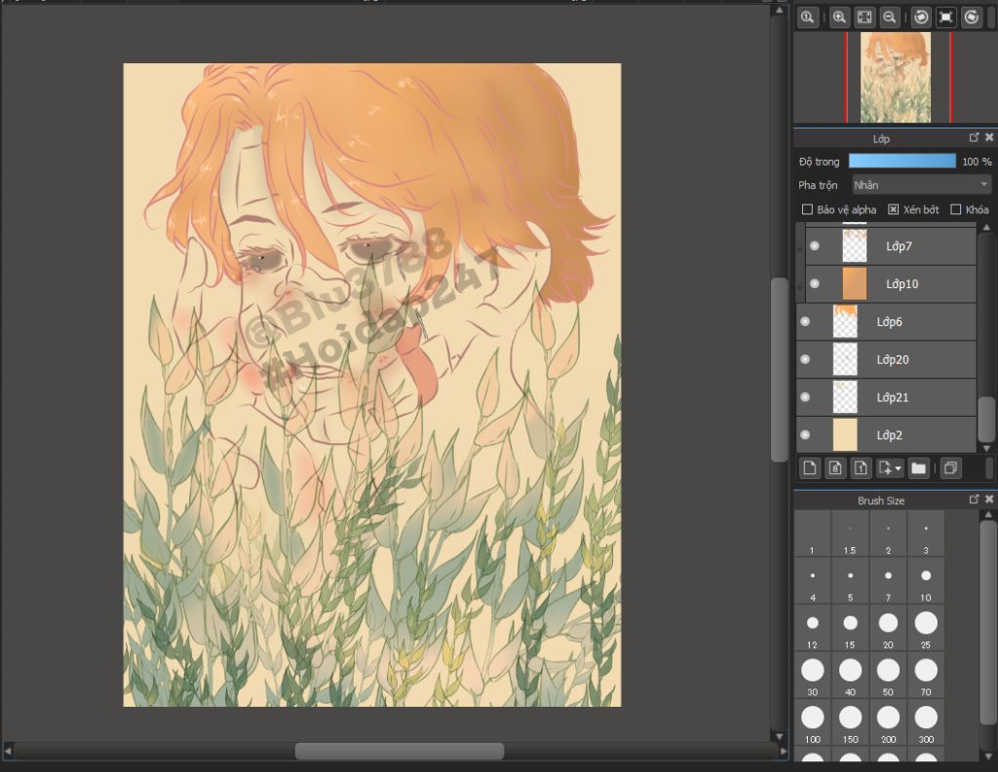Hide layer Lớp7
The width and height of the screenshot is (998, 772).
click(815, 246)
